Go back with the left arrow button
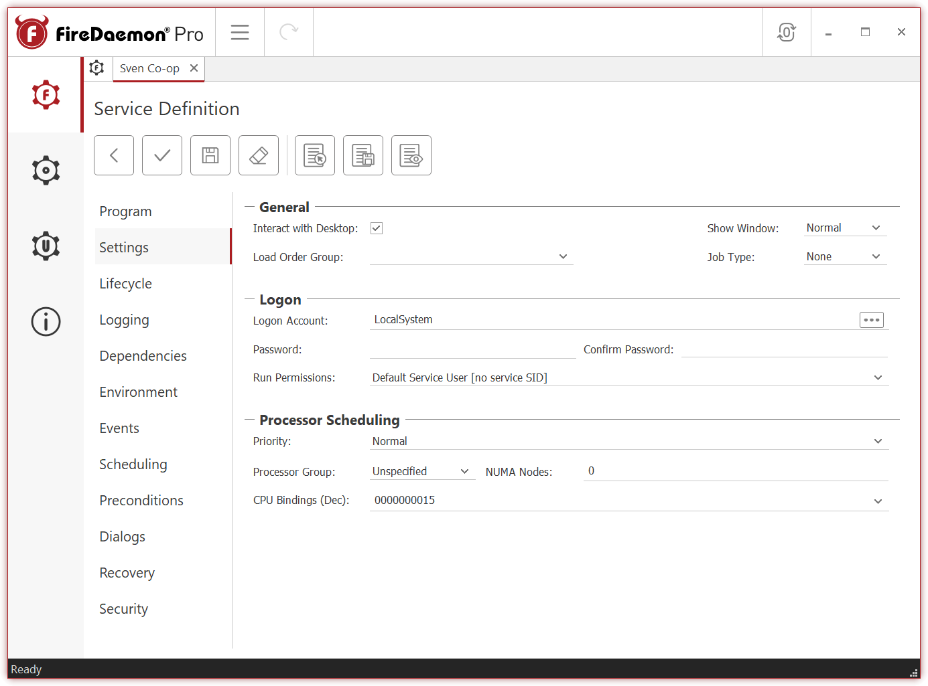928x686 pixels. [x=114, y=155]
